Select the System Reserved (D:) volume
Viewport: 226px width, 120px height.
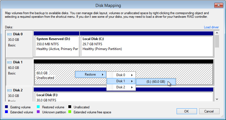[x=56, y=44]
